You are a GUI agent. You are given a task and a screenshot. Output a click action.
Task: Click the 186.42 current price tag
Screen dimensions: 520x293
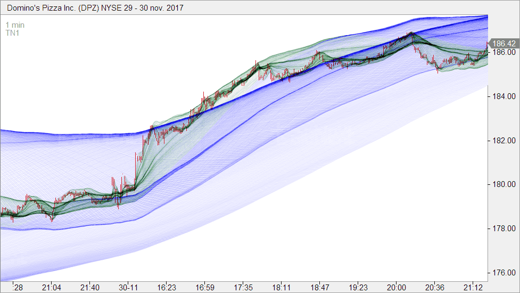coord(504,44)
